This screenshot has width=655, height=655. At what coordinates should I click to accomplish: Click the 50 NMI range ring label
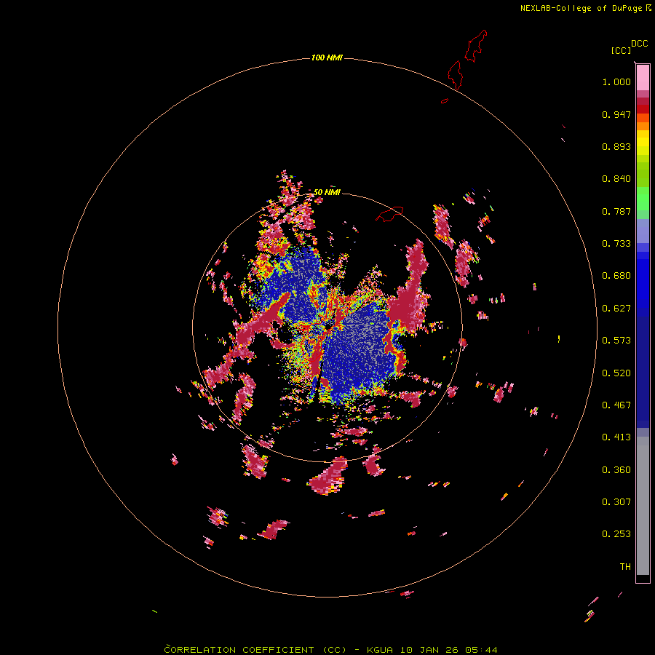point(327,192)
